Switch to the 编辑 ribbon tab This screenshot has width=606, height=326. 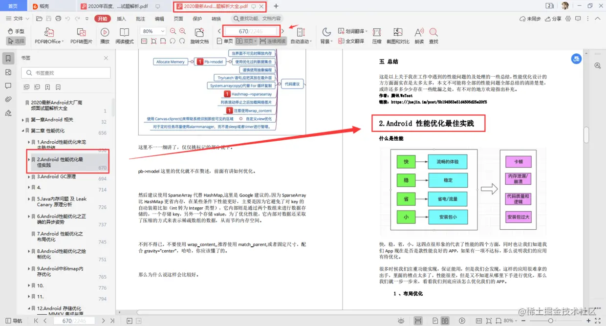click(159, 19)
